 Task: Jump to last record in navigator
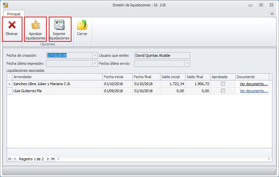coord(53,159)
